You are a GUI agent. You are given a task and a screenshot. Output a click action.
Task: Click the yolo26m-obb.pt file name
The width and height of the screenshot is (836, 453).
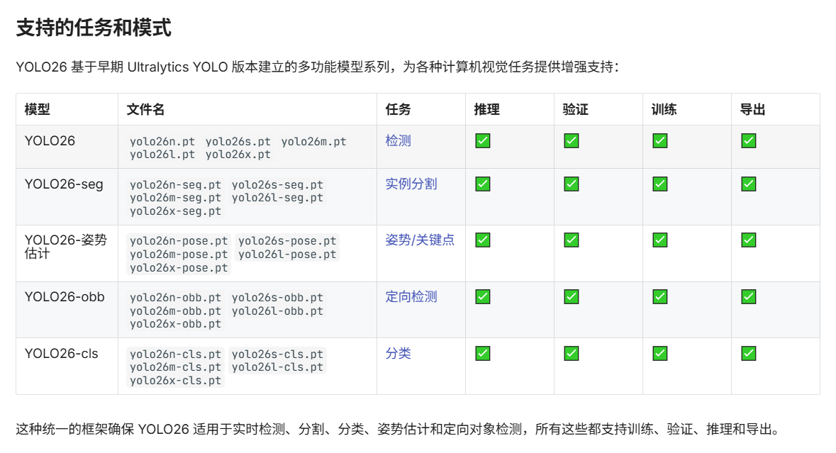(175, 311)
